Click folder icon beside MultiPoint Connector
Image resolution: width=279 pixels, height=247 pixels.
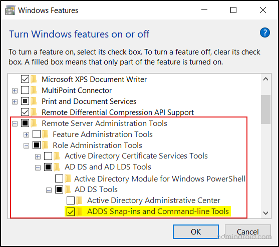pos(34,90)
